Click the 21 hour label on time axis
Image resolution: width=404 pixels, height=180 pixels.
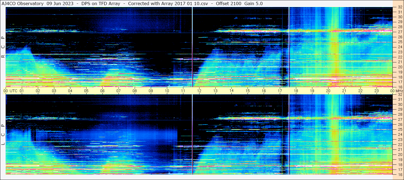pyautogui.click(x=344, y=91)
